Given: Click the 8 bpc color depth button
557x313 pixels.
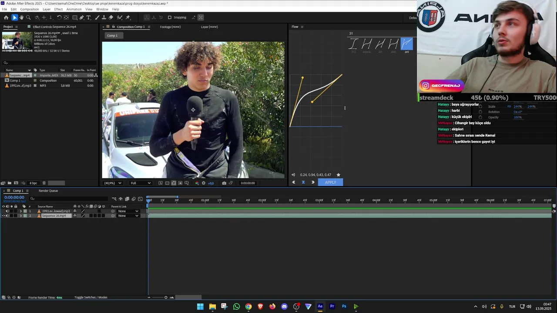Looking at the screenshot, I should [x=33, y=183].
